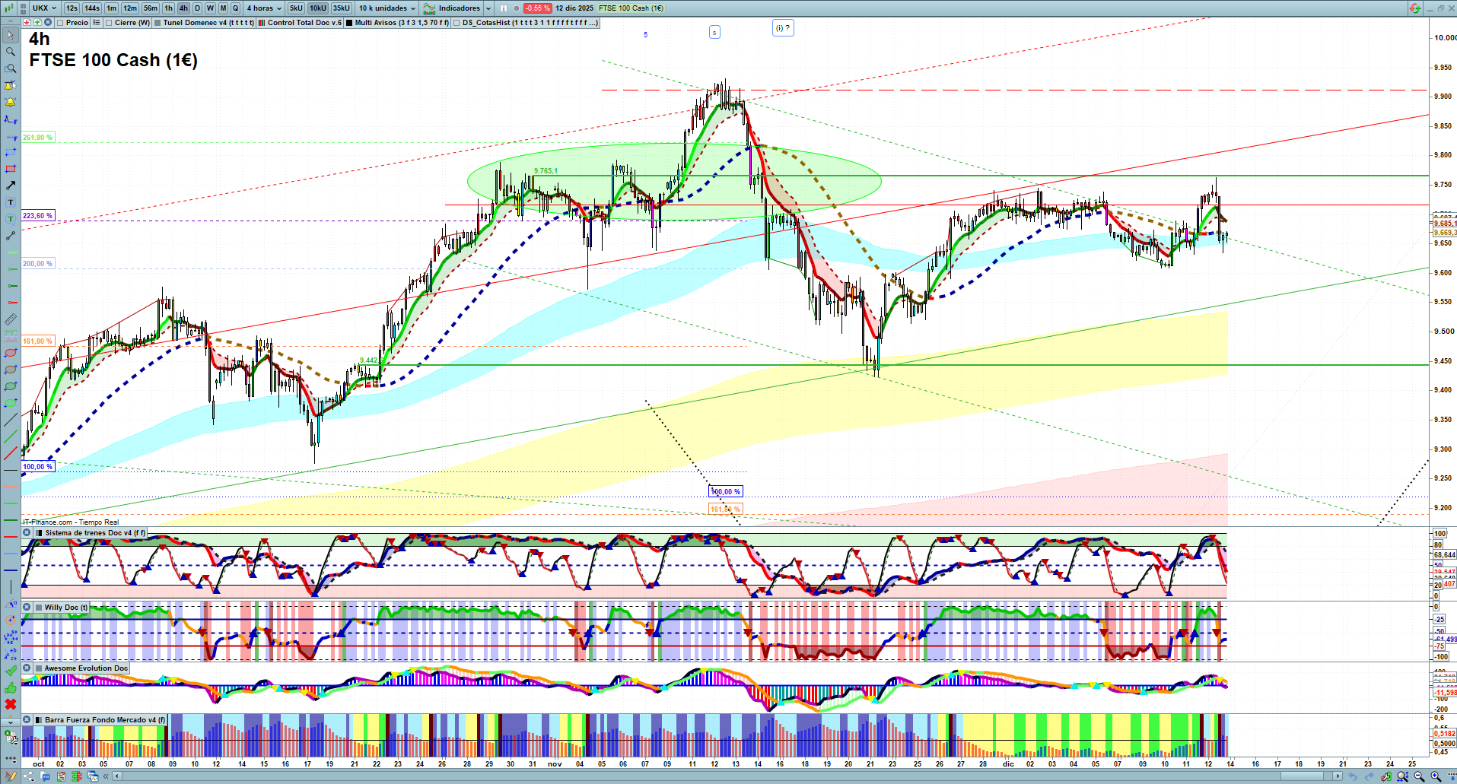Select the a-b-c wave labeling tool
1457x784 pixels.
point(11,654)
